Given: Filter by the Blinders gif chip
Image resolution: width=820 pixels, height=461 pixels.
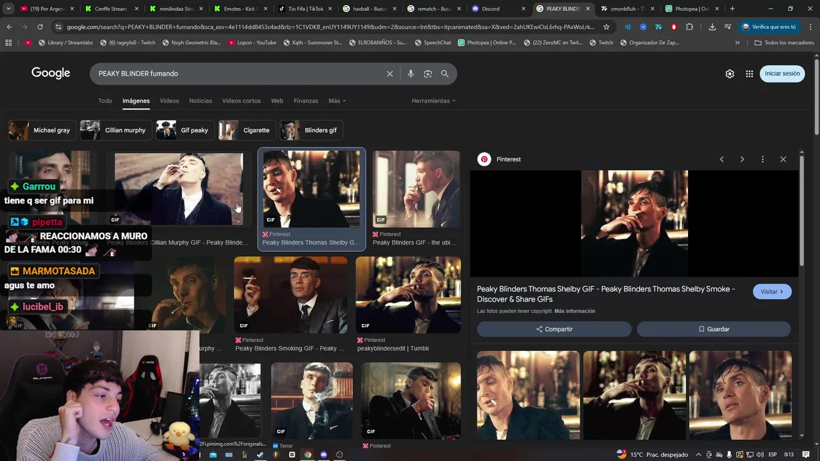Looking at the screenshot, I should pyautogui.click(x=311, y=130).
